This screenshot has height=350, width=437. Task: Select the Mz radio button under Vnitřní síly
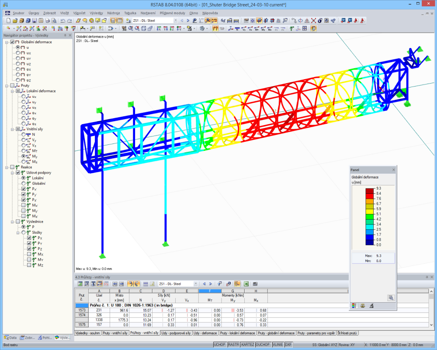click(x=24, y=161)
